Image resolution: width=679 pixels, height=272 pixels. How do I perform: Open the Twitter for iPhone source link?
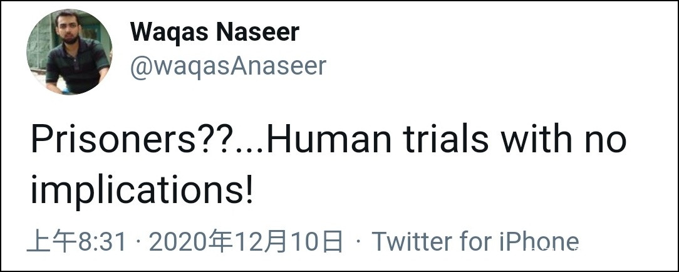[475, 242]
